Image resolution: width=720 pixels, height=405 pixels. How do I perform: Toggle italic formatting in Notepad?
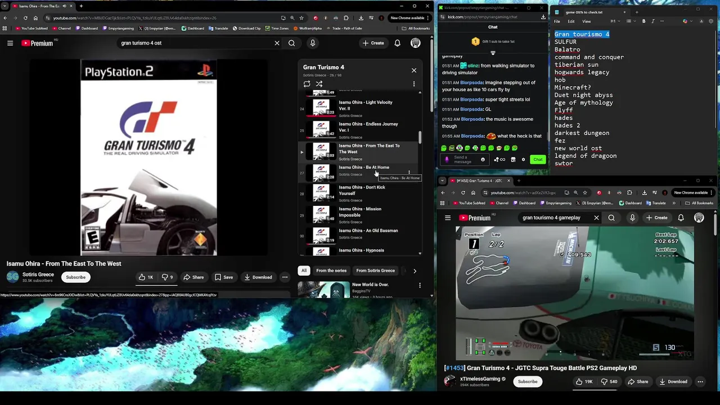[653, 21]
